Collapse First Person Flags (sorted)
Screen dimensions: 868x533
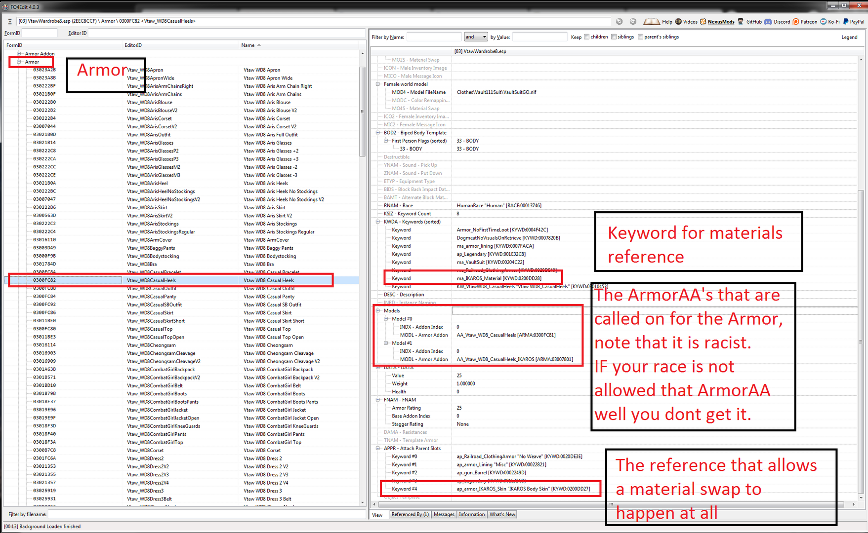point(386,141)
